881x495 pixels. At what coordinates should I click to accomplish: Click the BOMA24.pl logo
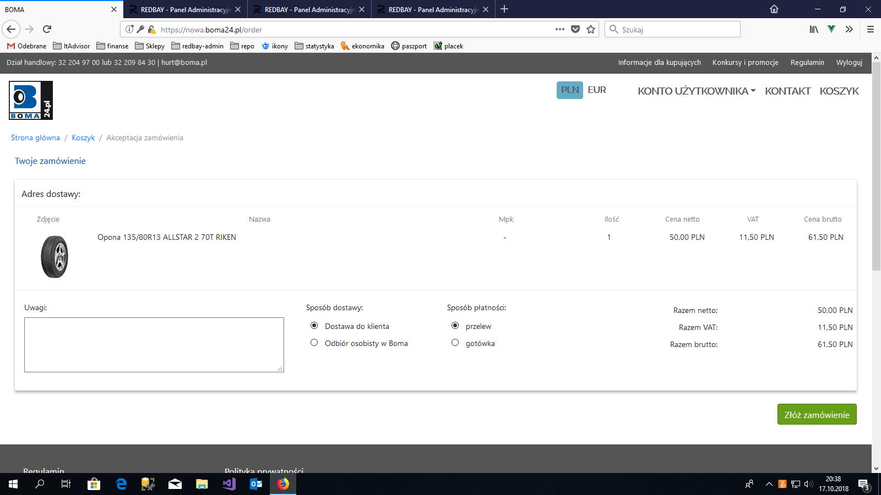coord(31,100)
